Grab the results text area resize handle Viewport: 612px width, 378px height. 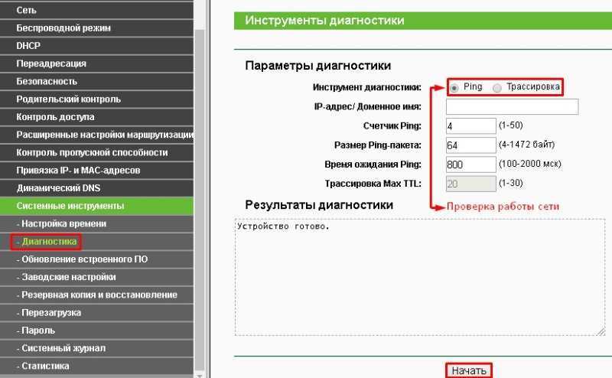pos(601,331)
